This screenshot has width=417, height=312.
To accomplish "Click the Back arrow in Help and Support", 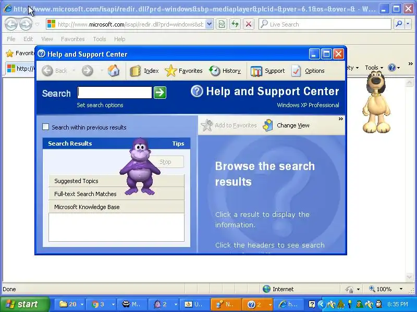I will 47,71.
